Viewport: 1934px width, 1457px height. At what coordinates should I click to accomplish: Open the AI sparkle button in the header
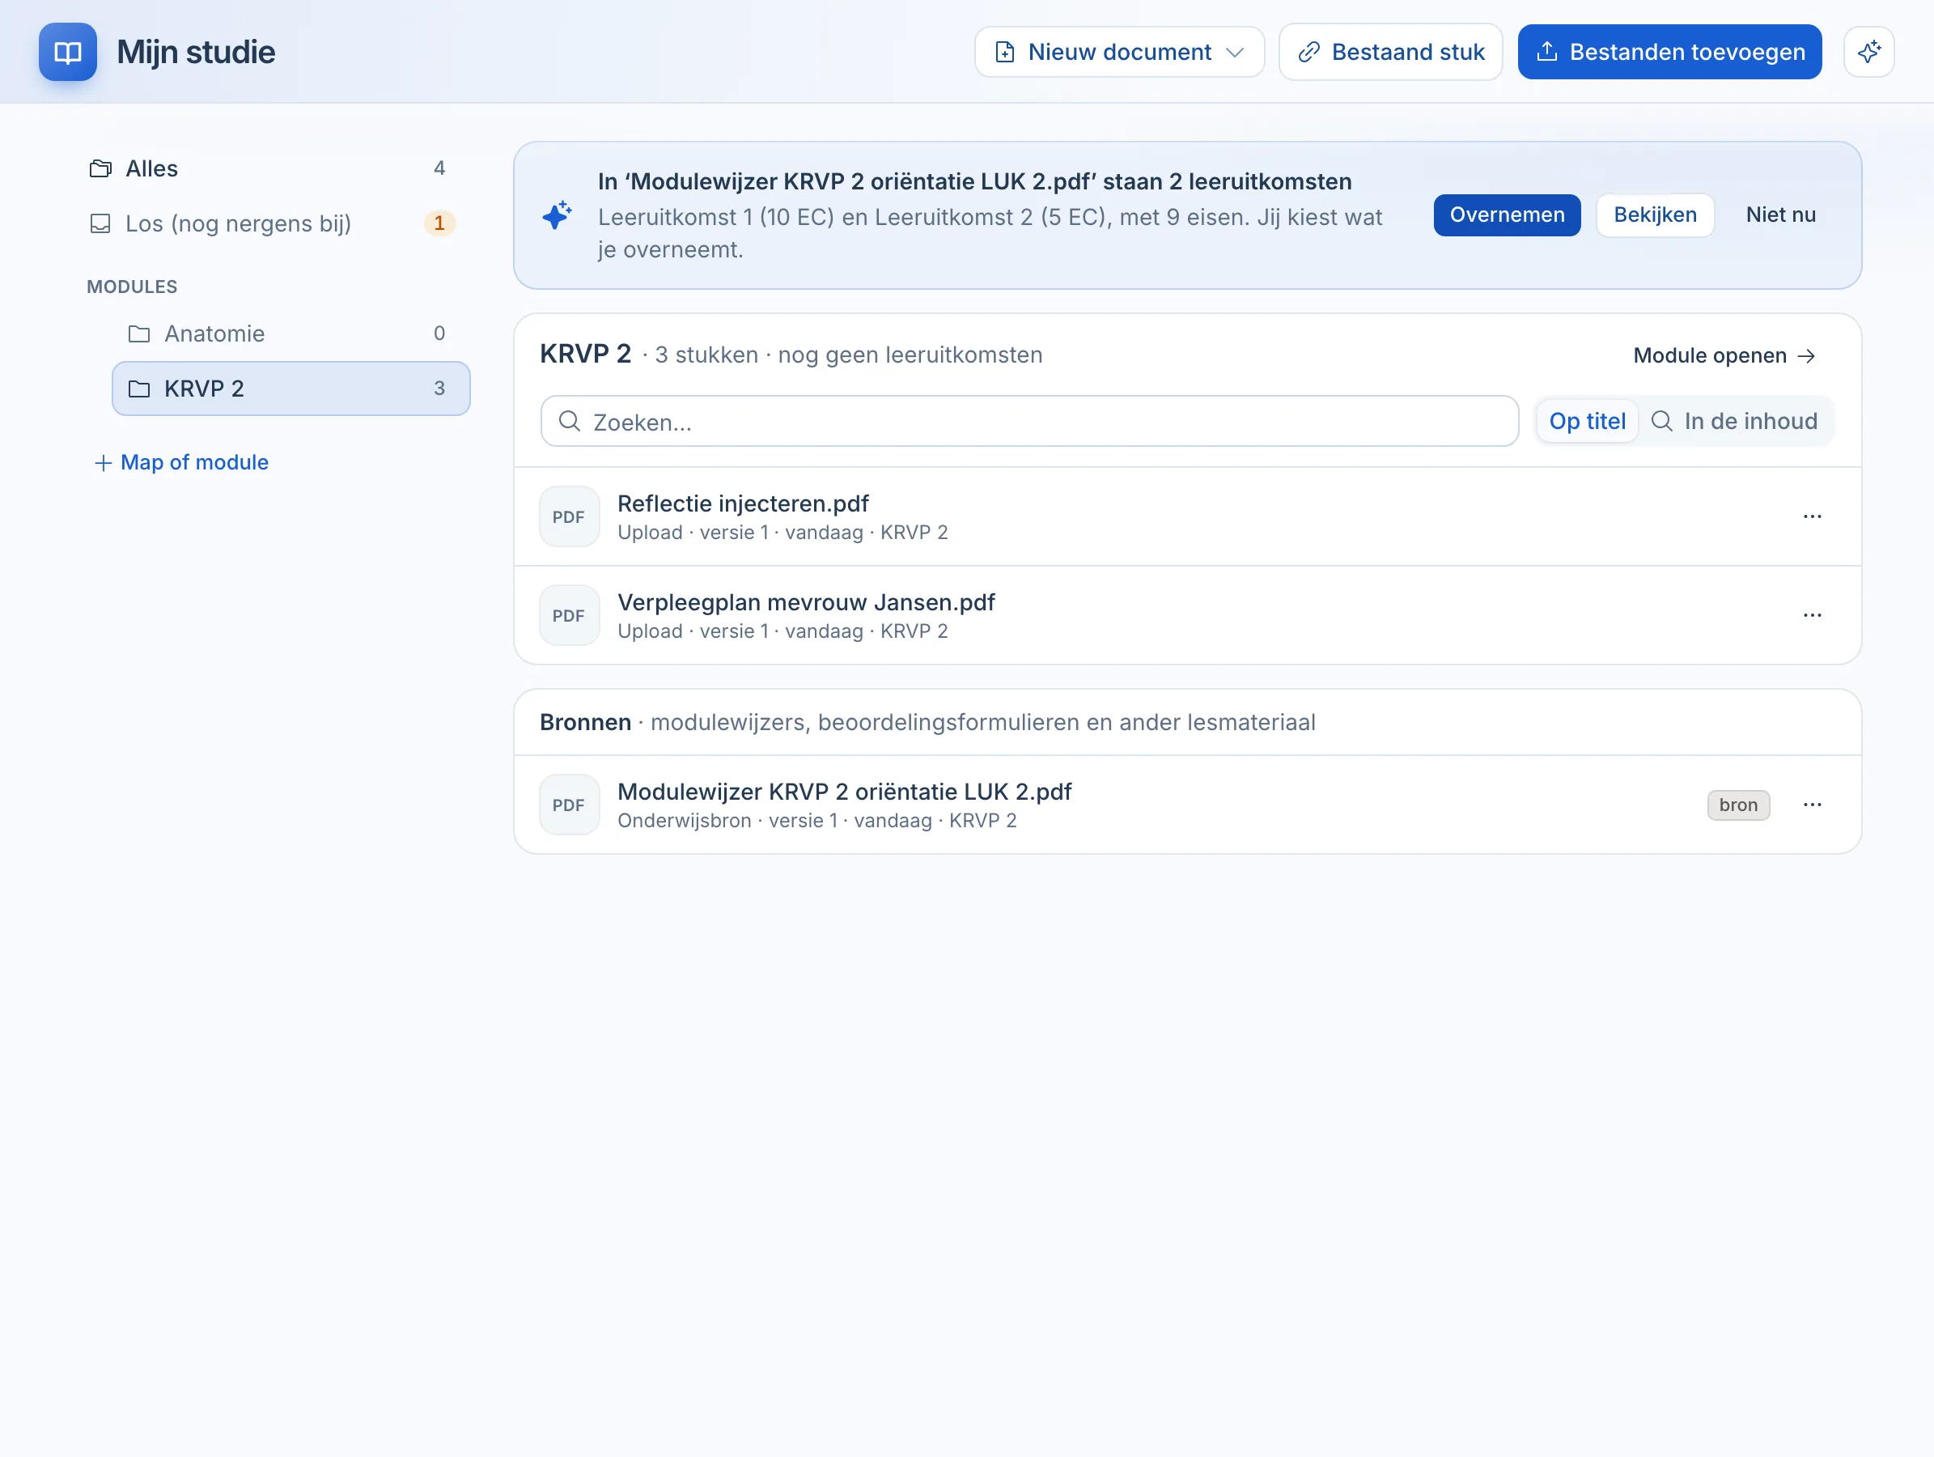tap(1868, 53)
